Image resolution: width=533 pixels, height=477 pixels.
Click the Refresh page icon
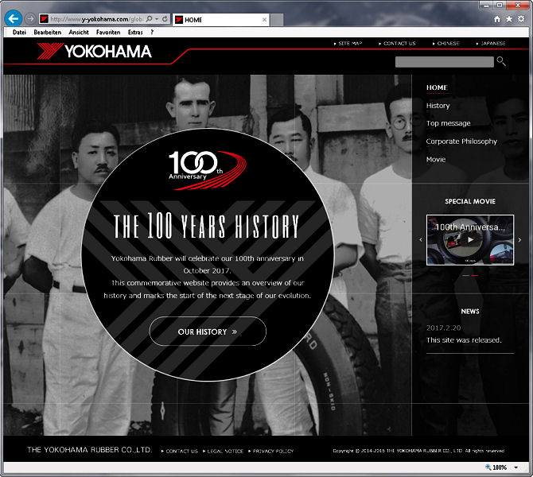tap(165, 19)
